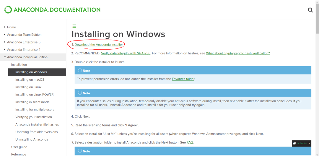Open the Installation sidebar item
This screenshot has width=319, height=156.
(19, 65)
